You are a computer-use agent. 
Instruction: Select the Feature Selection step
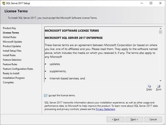point(12,60)
